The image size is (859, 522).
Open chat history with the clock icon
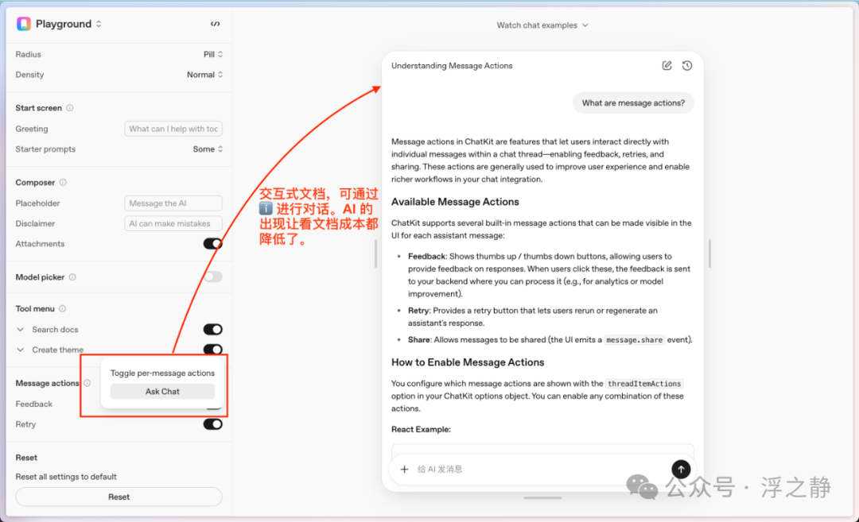pos(687,66)
